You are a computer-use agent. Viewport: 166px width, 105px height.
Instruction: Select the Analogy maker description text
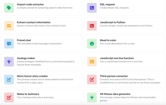click(x=46, y=63)
